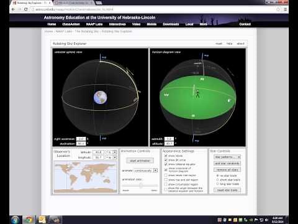This screenshot has height=224, width=298.
Task: Click the help link in explorer header
Action: [x=229, y=44]
